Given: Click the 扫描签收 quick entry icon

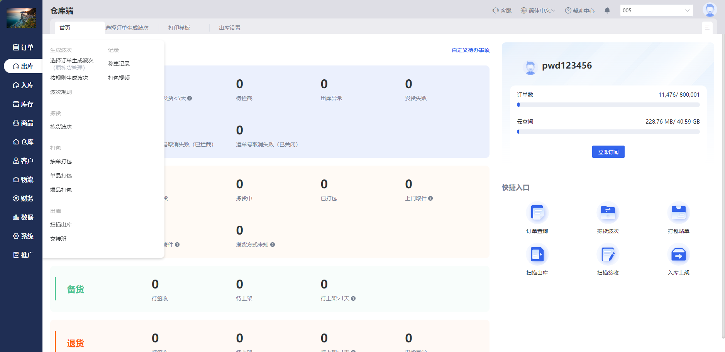Looking at the screenshot, I should (608, 255).
